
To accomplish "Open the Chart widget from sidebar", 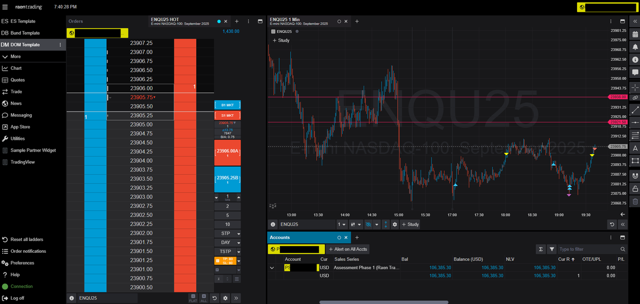I will click(x=33, y=68).
